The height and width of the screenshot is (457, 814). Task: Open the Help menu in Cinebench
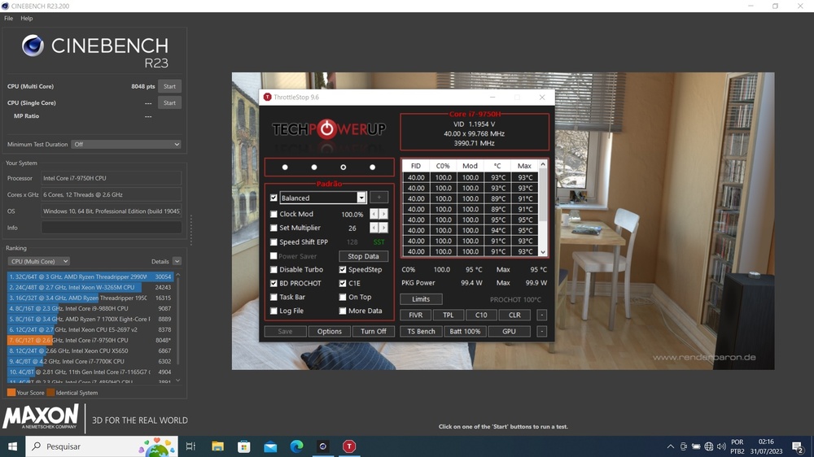[27, 18]
